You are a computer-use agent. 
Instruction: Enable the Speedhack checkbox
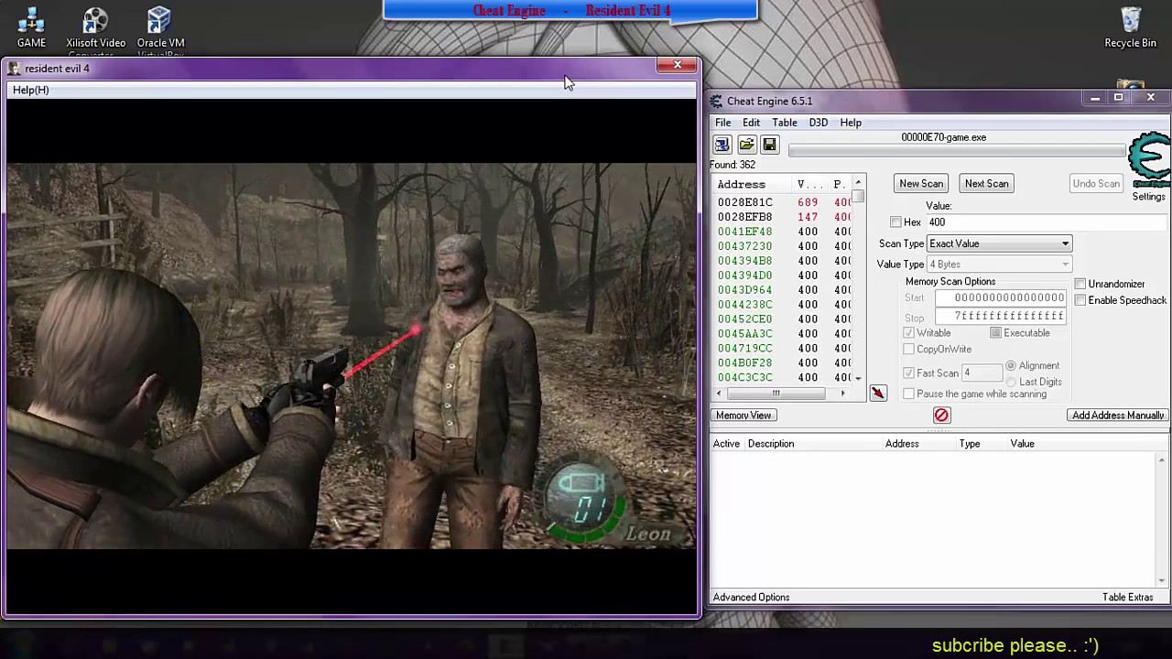point(1080,301)
